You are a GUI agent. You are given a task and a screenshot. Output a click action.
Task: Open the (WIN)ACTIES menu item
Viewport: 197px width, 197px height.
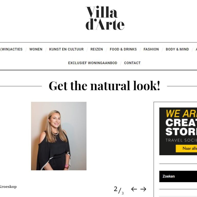click(x=11, y=49)
